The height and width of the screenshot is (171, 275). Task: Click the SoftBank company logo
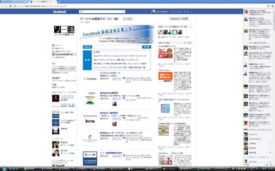(89, 78)
